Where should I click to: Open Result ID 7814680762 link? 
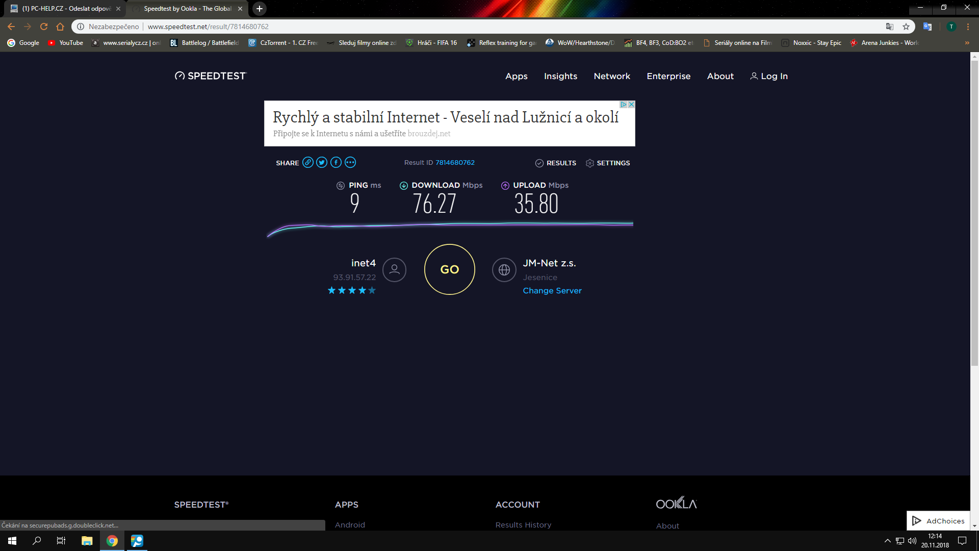click(455, 162)
